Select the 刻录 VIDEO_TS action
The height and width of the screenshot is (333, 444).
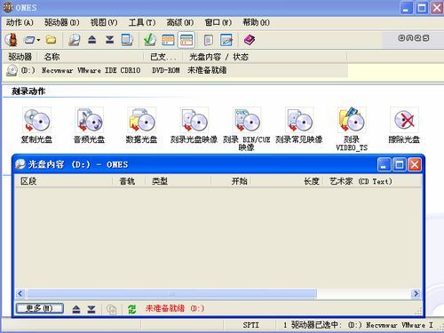click(352, 129)
